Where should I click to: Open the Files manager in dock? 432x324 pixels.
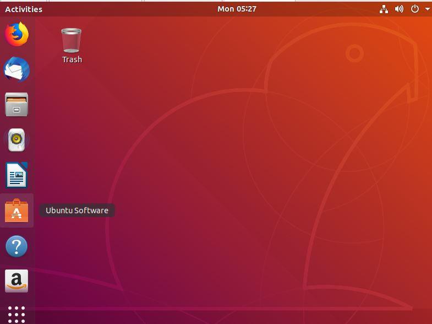[17, 104]
